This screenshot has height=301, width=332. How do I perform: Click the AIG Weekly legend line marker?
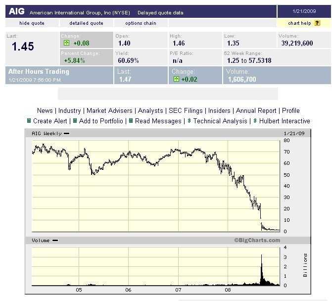point(67,134)
